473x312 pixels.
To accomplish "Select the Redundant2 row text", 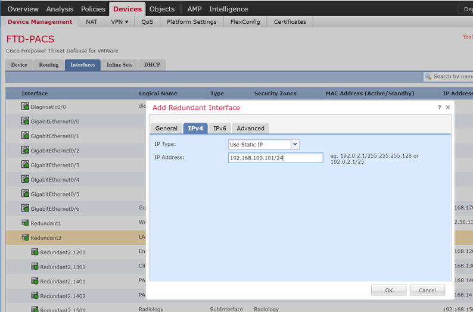I will 46,238.
